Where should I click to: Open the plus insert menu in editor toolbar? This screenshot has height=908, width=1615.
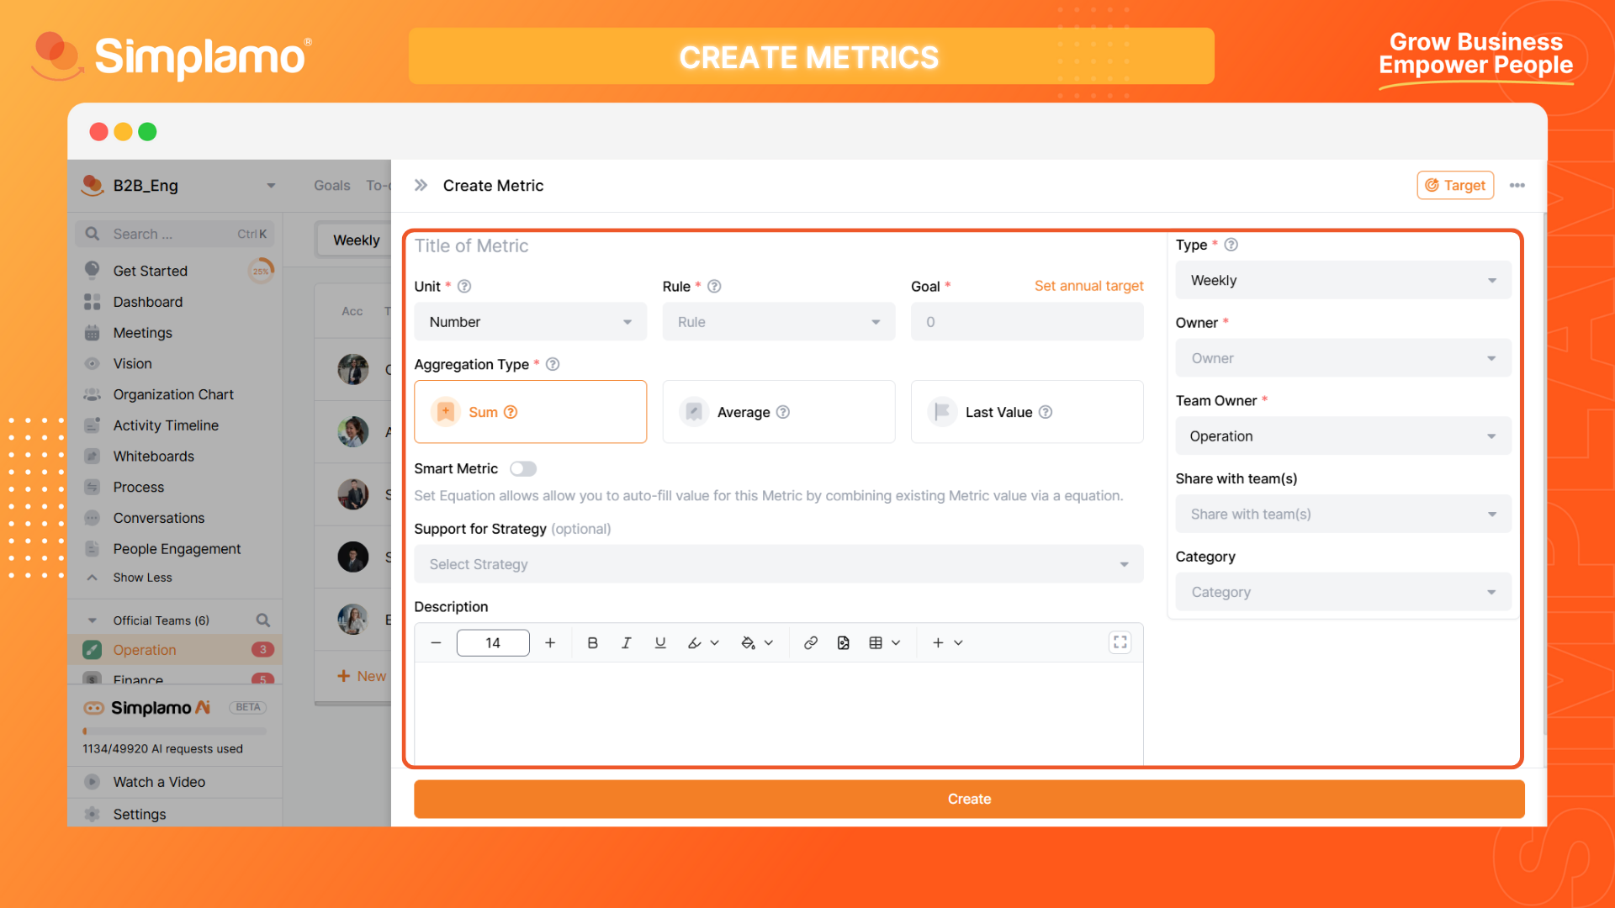946,643
